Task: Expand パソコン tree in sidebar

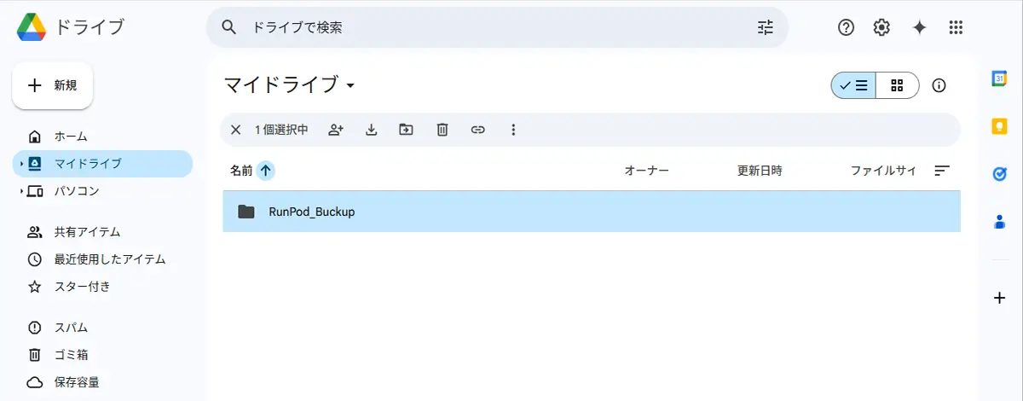Action: tap(20, 191)
